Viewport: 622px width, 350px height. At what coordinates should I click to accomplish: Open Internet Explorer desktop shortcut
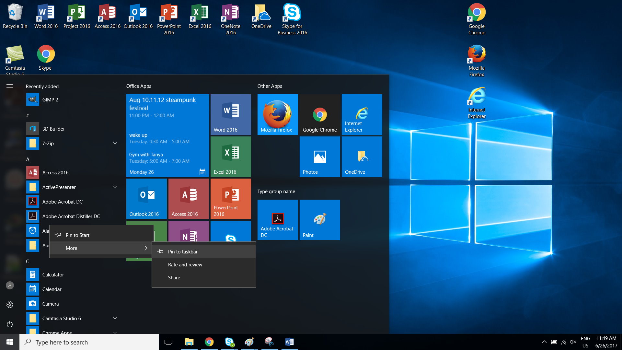(477, 103)
